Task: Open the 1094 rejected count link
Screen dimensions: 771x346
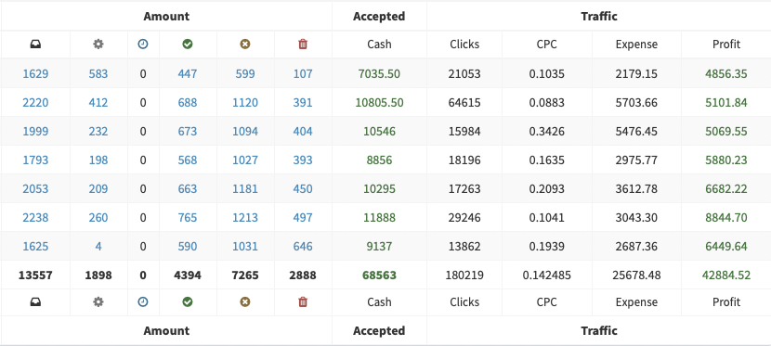Action: 245,132
